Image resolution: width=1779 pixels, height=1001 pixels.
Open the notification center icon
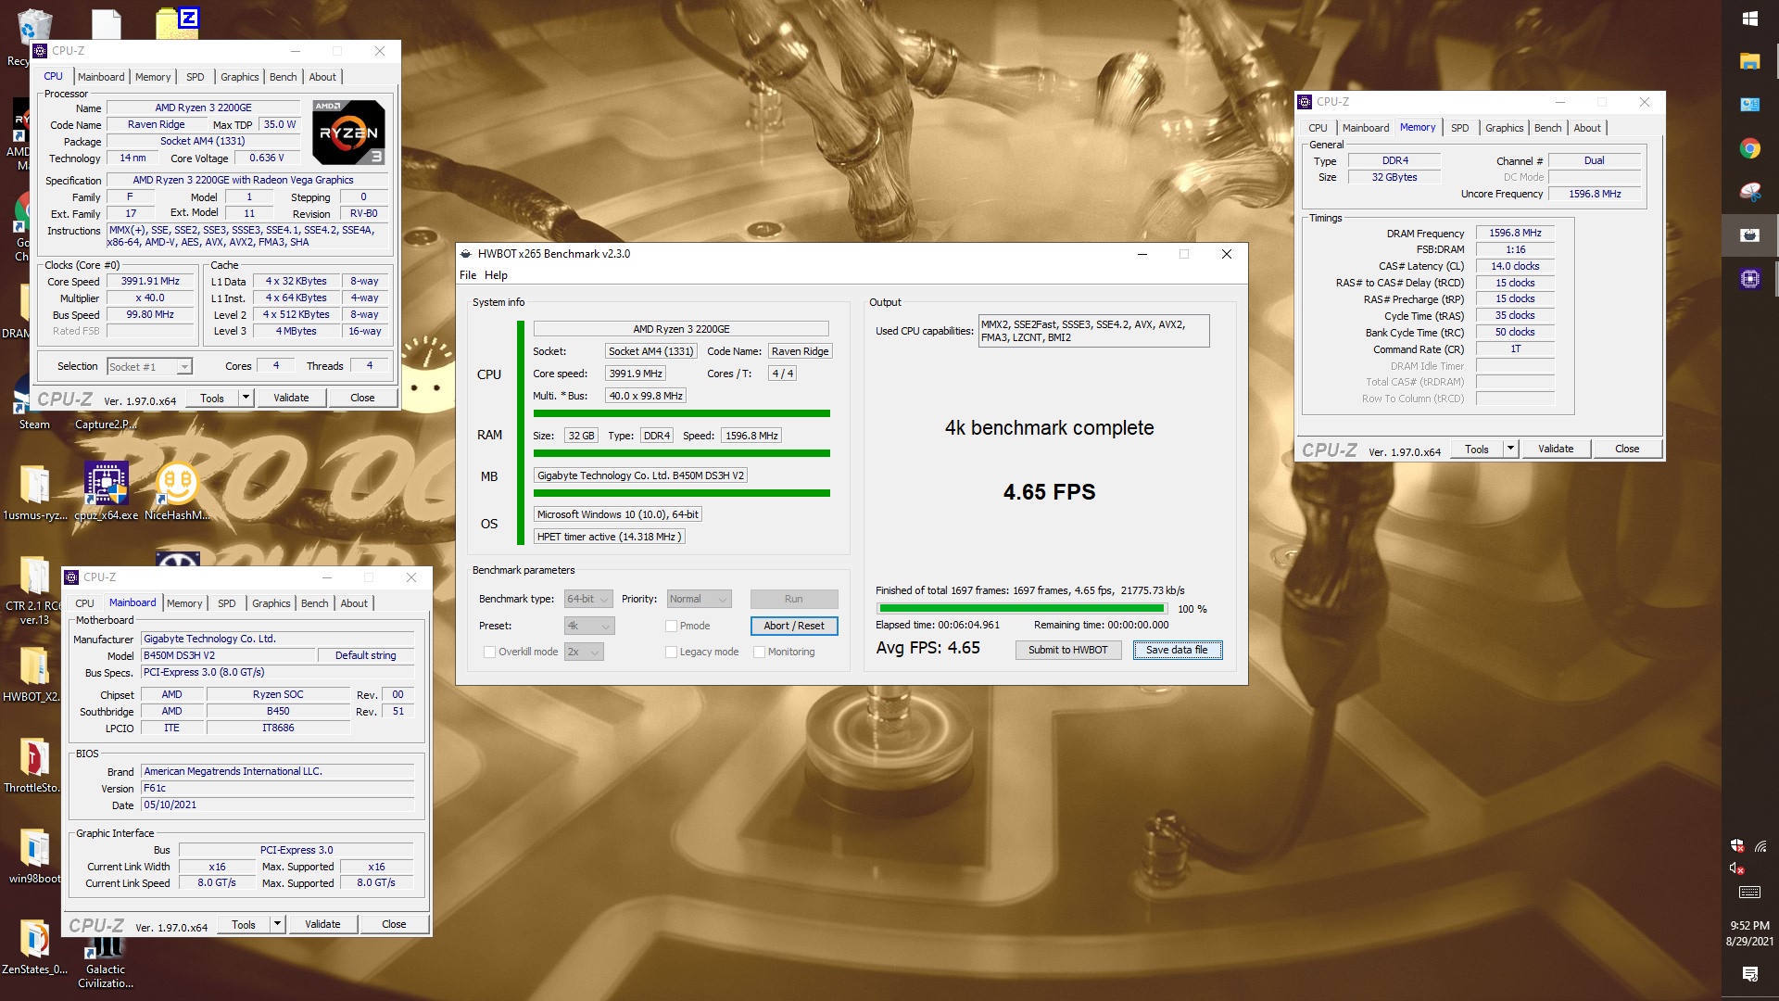[x=1749, y=973]
